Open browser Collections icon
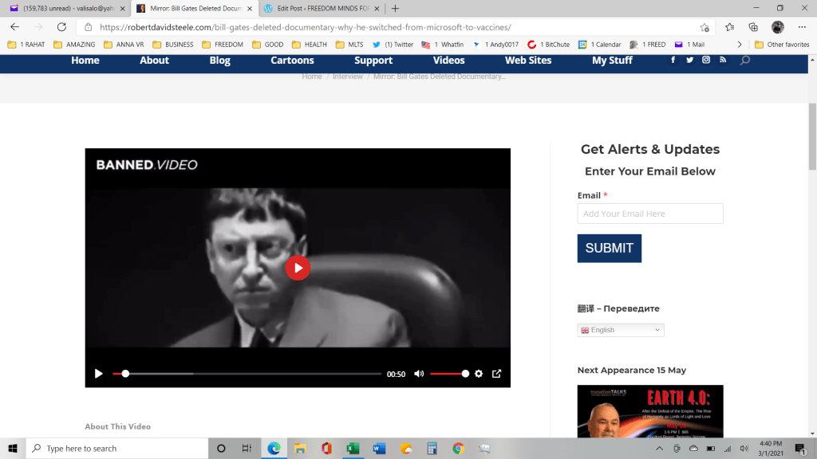Screen dimensions: 817x459 click(x=753, y=26)
